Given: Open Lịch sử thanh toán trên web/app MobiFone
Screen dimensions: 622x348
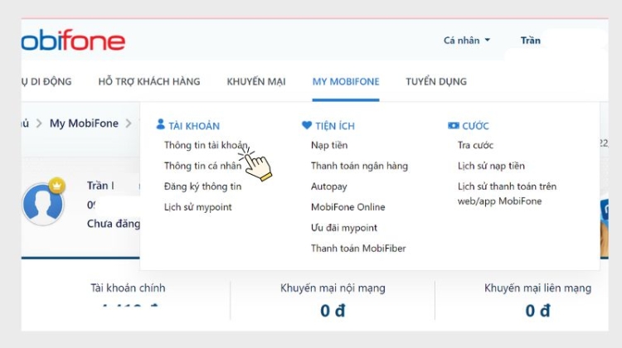Looking at the screenshot, I should [507, 193].
